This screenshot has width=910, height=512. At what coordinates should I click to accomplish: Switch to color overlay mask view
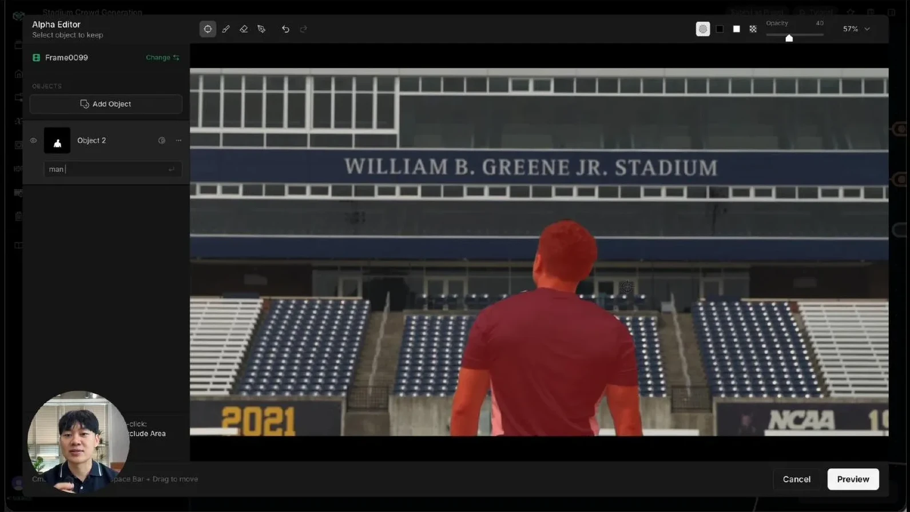point(703,29)
